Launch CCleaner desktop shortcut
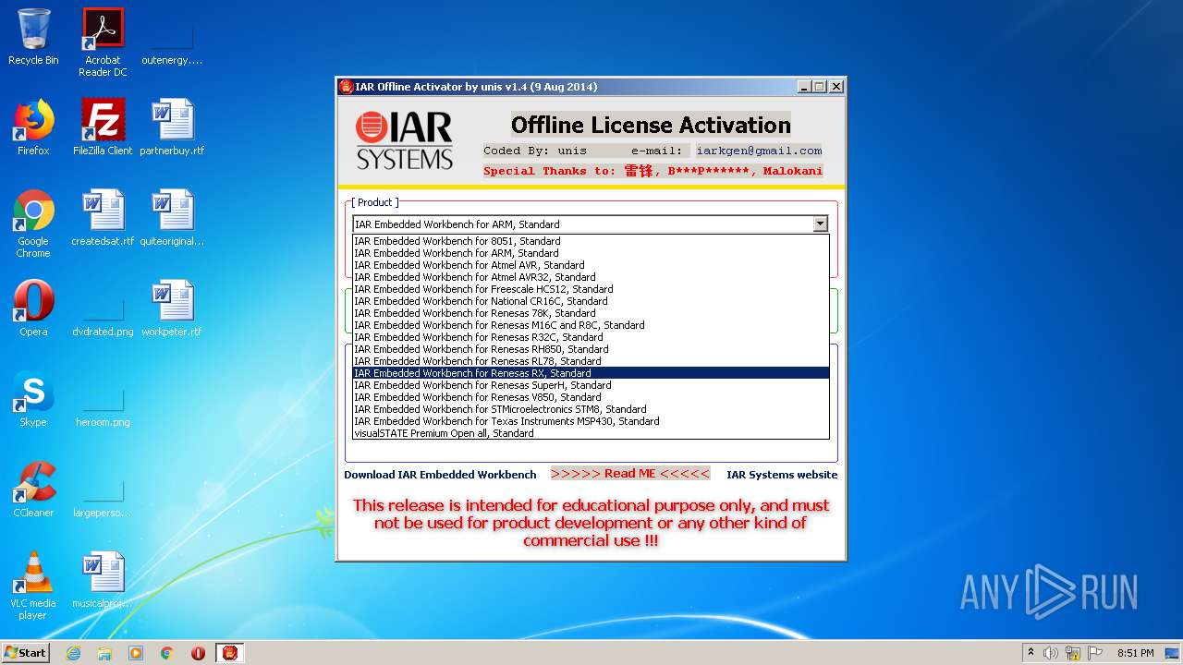Image resolution: width=1183 pixels, height=665 pixels. coord(33,490)
